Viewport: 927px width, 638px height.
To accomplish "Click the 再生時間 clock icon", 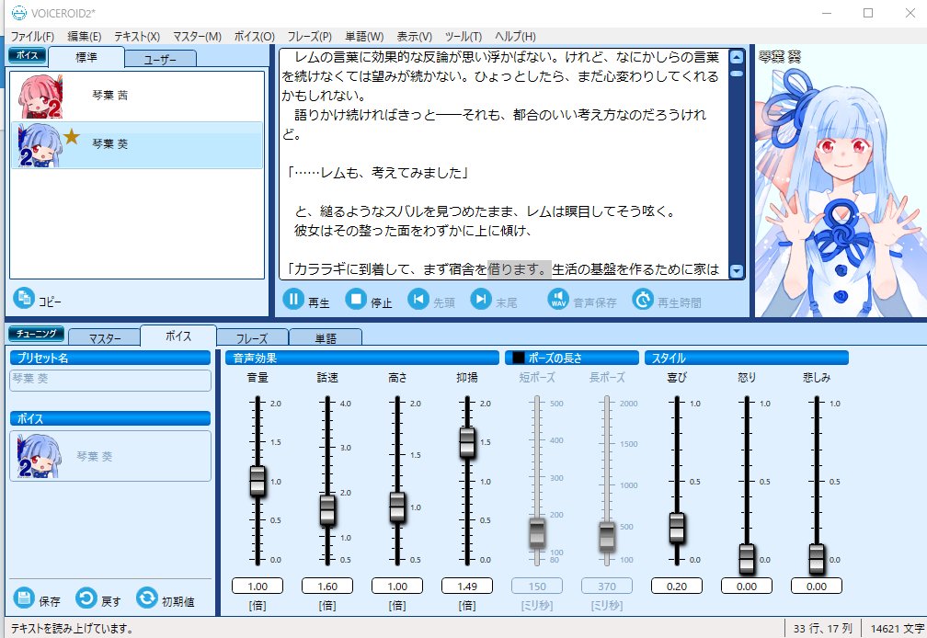I will 643,299.
